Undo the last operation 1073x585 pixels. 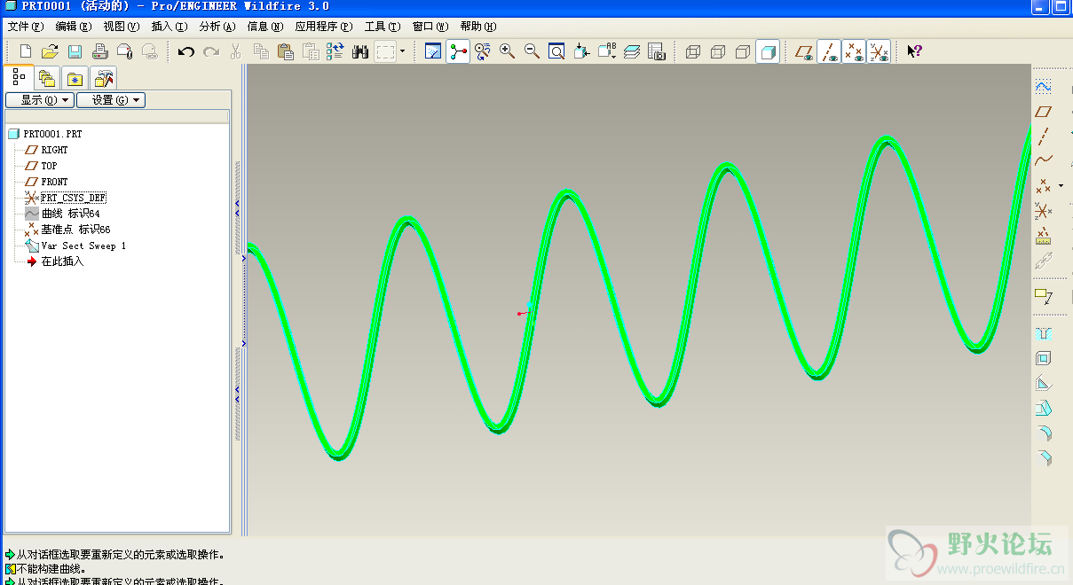pyautogui.click(x=186, y=51)
